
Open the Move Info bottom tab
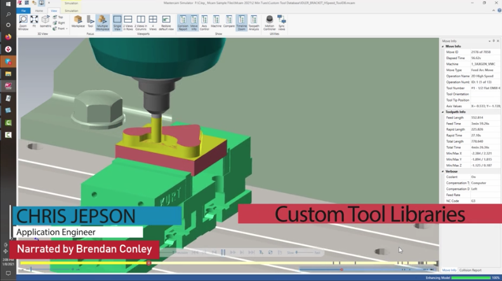(x=449, y=270)
